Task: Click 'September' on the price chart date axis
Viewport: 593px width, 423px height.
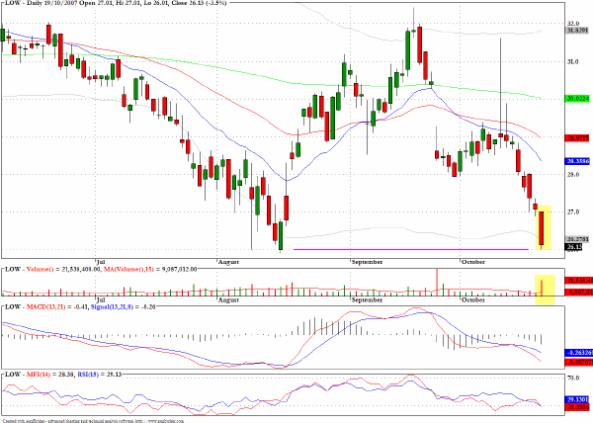Action: click(x=367, y=262)
